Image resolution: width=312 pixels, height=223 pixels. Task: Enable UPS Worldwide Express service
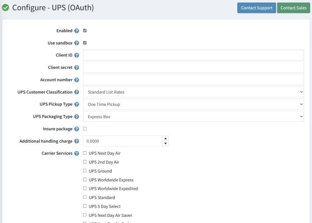pyautogui.click(x=85, y=179)
